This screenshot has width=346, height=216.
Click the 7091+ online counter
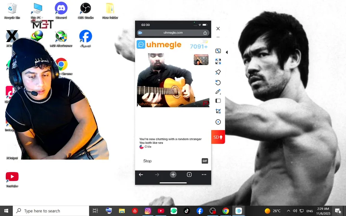click(x=199, y=46)
